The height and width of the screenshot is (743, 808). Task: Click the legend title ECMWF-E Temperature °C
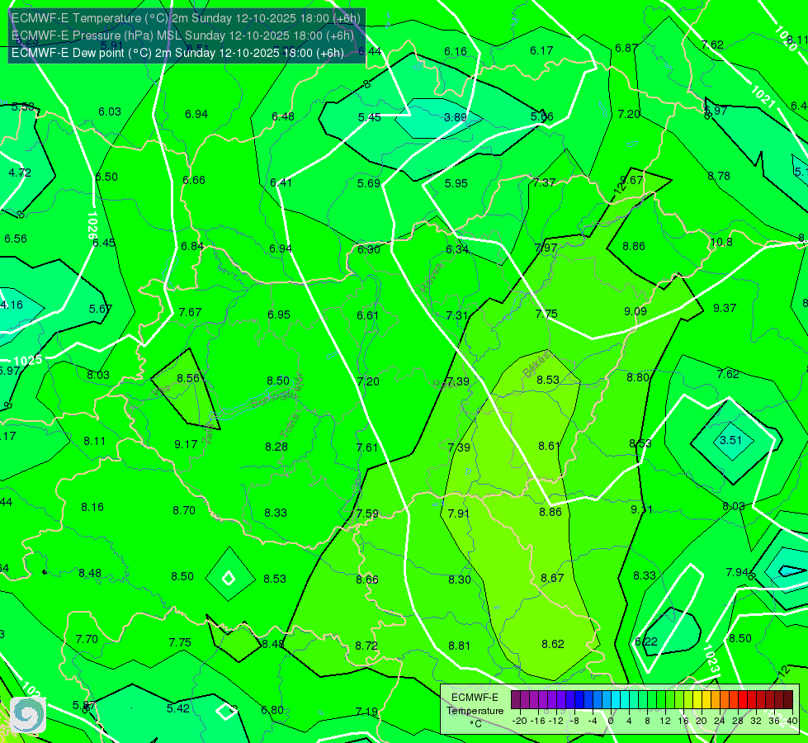475,711
